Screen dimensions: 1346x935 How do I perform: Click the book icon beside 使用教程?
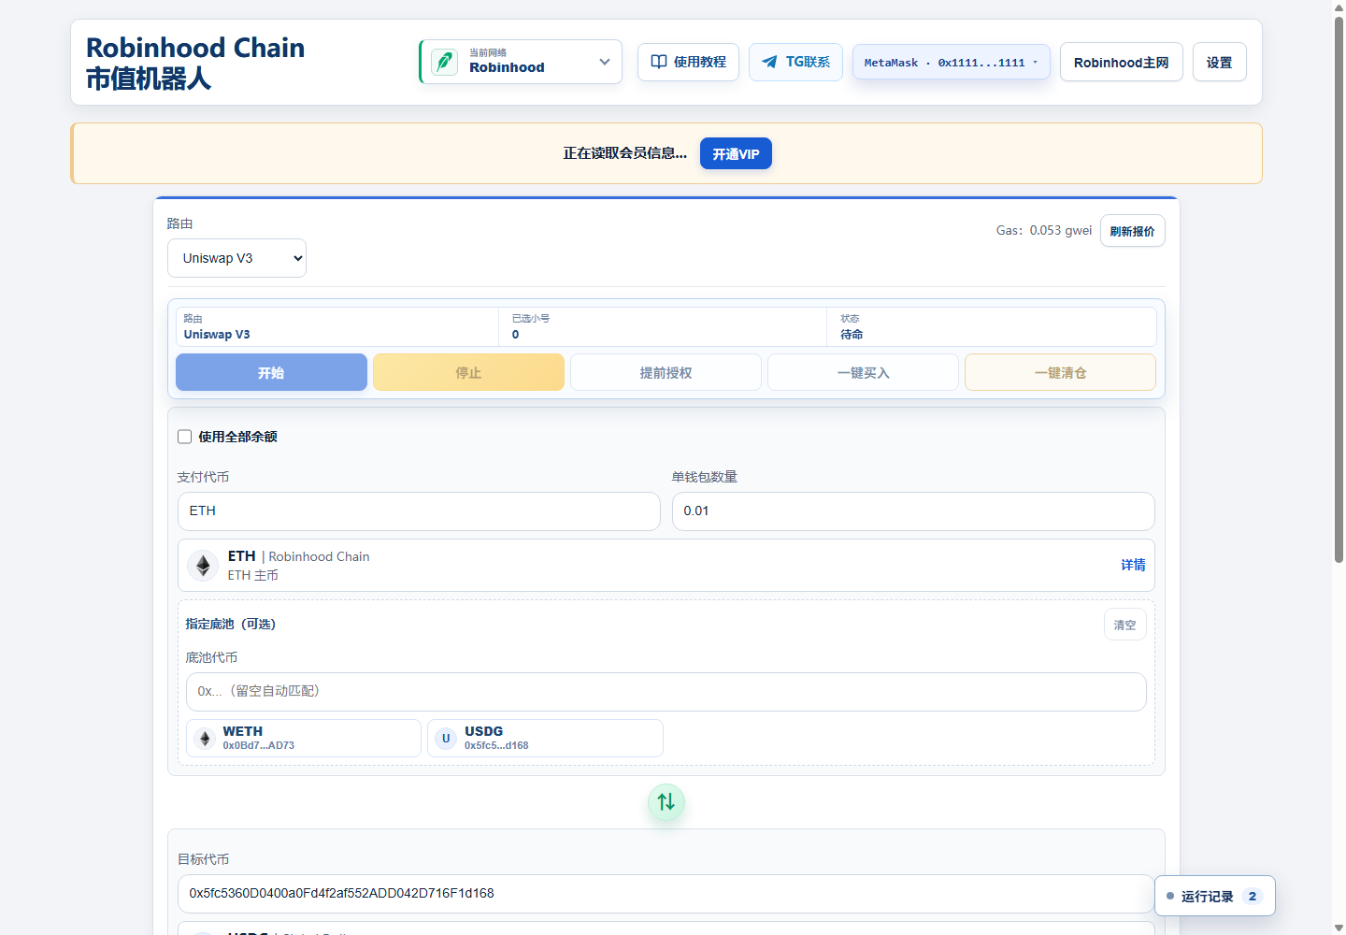pos(659,62)
